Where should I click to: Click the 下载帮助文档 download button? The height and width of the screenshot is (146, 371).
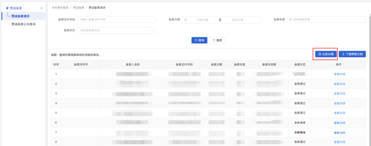tap(352, 54)
